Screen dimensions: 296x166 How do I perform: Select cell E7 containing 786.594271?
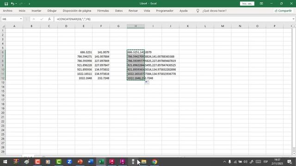click(83, 56)
